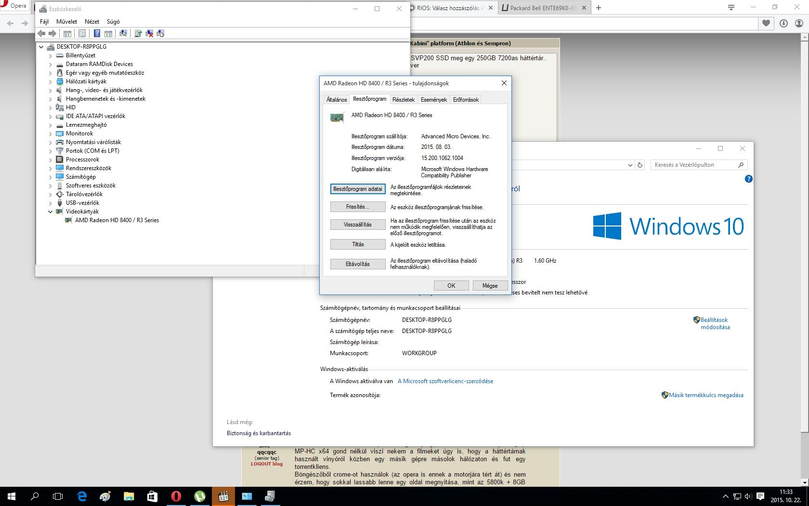The height and width of the screenshot is (506, 809).
Task: Click the blue Help question mark icon
Action: click(97, 33)
